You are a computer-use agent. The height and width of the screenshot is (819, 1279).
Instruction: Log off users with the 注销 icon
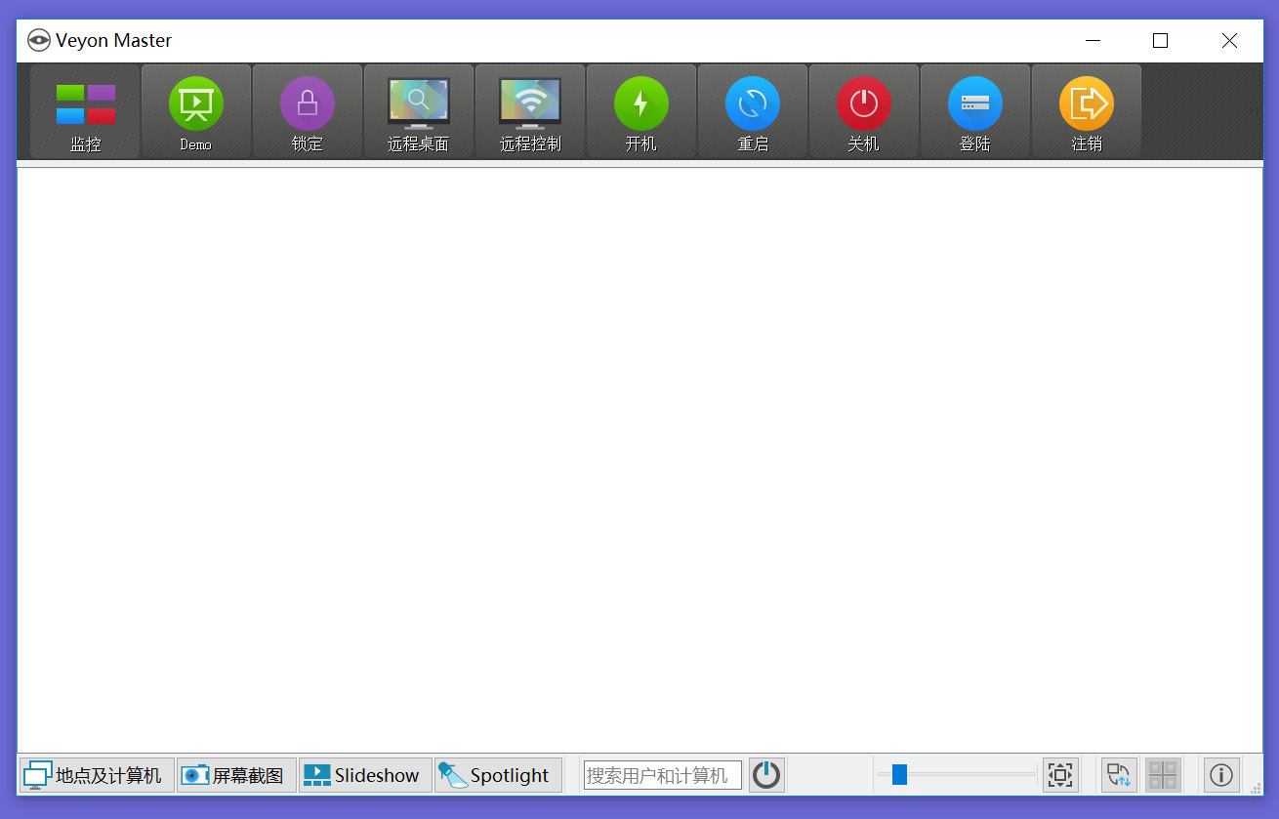click(1086, 111)
